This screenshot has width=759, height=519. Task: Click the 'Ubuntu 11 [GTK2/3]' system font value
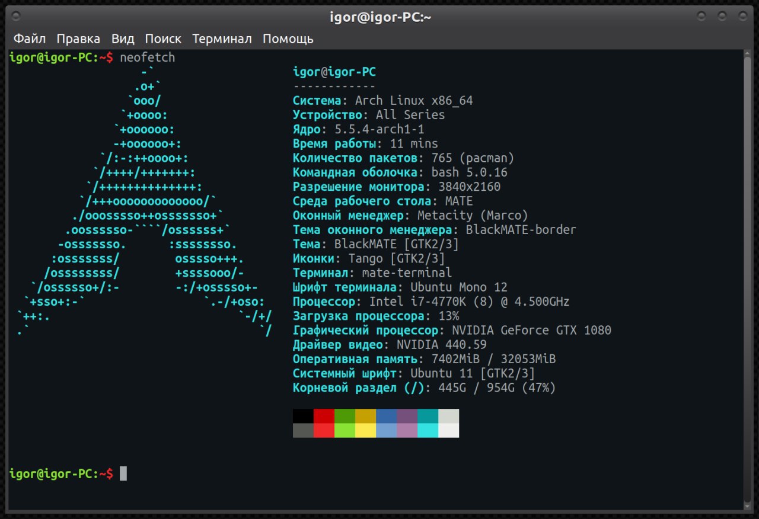[473, 373]
